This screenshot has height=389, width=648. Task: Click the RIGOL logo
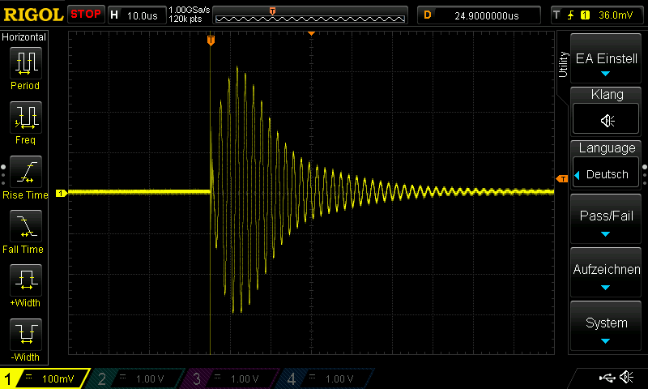[33, 15]
